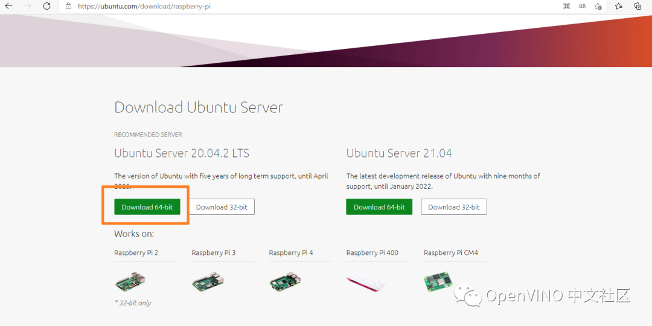This screenshot has width=652, height=326.
Task: Click the 'Works on:' text
Action: pyautogui.click(x=134, y=234)
